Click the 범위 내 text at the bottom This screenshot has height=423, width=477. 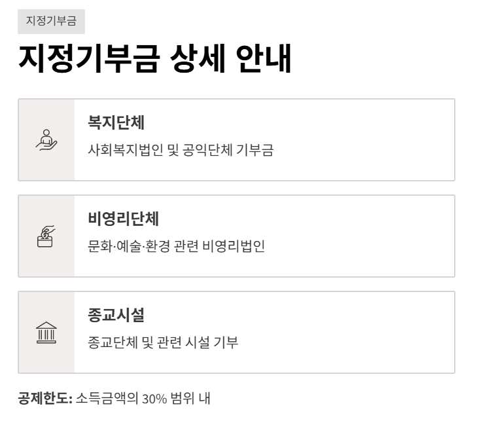190,398
